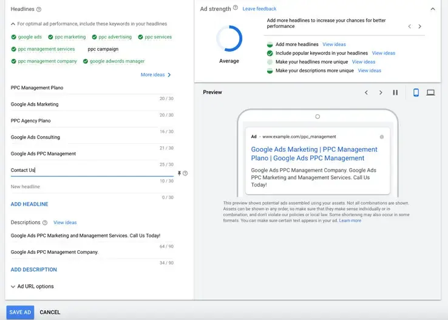Click ADD DESCRIPTION button
Viewport: 448px width, 320px height.
coord(34,270)
